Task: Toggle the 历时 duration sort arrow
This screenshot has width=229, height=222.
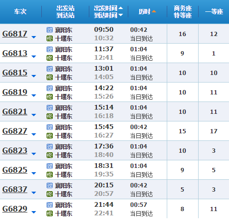Action: (x=154, y=11)
